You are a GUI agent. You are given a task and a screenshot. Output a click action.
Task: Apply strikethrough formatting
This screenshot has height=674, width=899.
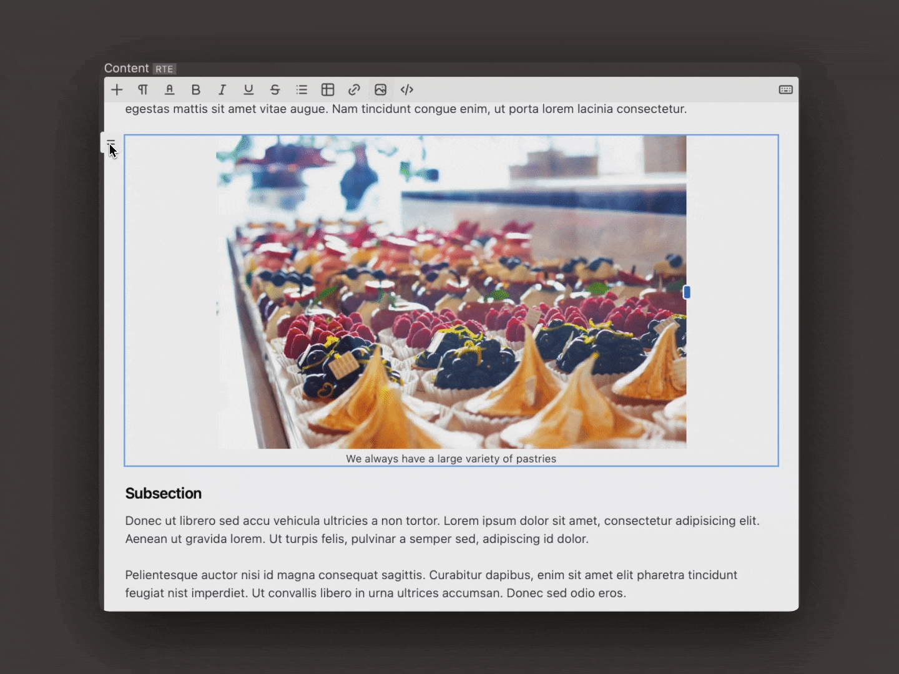tap(275, 89)
